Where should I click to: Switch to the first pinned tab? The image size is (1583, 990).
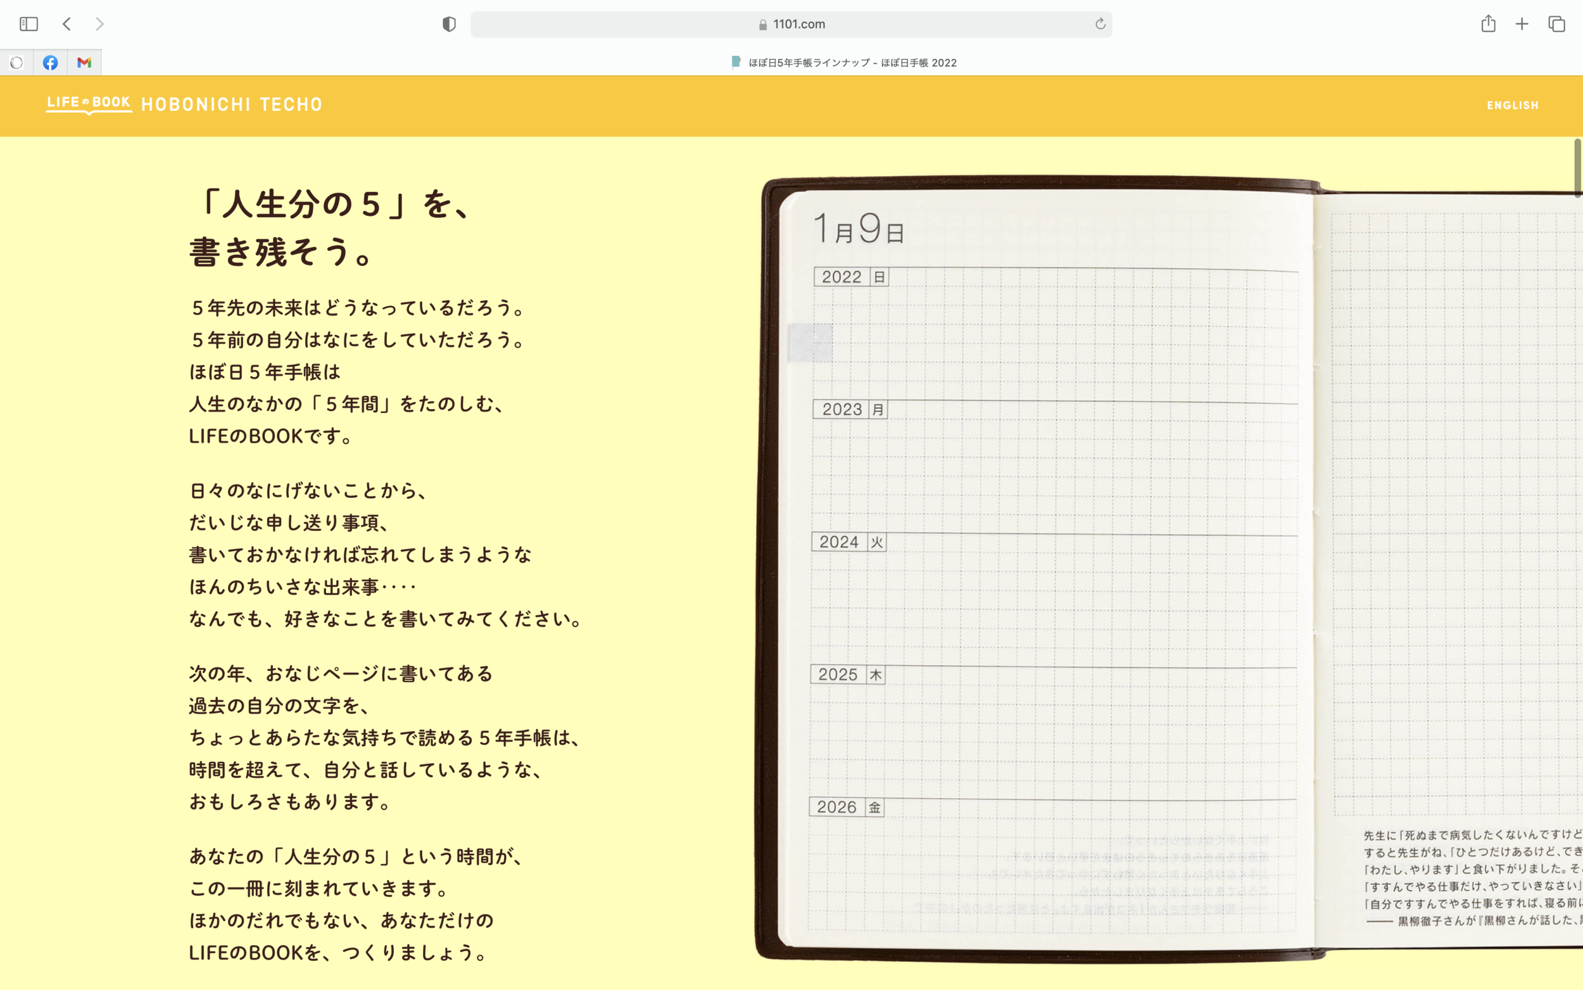coord(17,63)
